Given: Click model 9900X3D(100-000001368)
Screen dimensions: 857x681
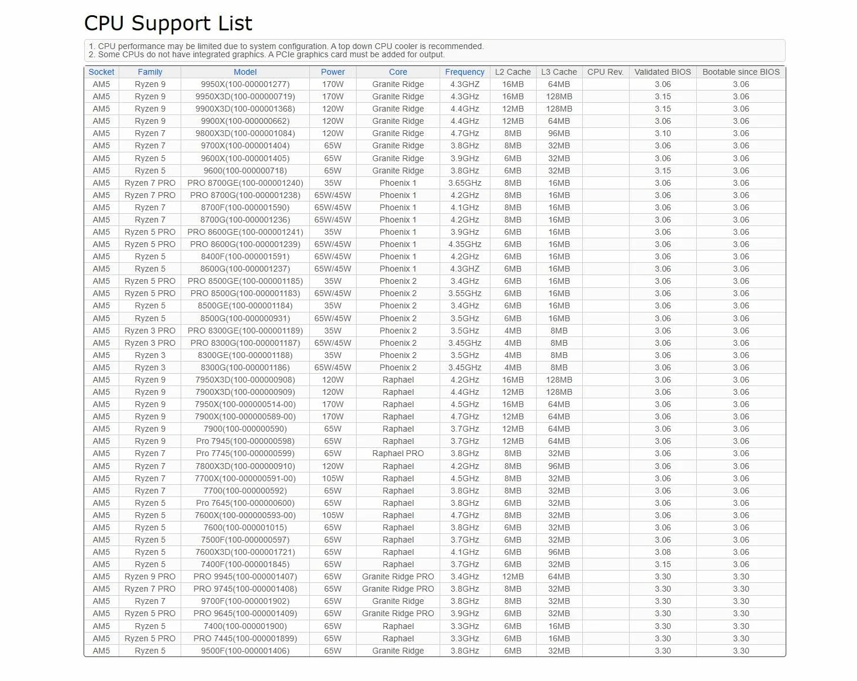Looking at the screenshot, I should [x=245, y=109].
